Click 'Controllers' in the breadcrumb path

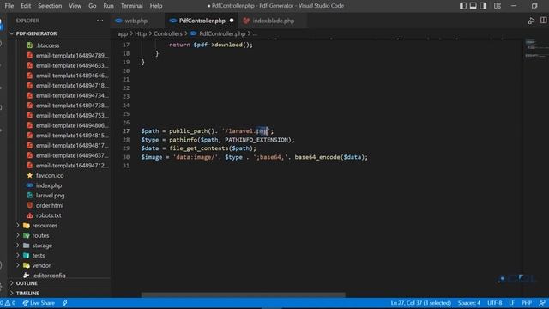pyautogui.click(x=168, y=33)
